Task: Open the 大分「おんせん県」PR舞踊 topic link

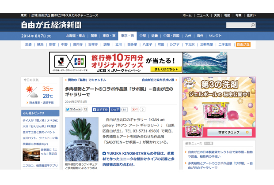Action: coord(42,126)
